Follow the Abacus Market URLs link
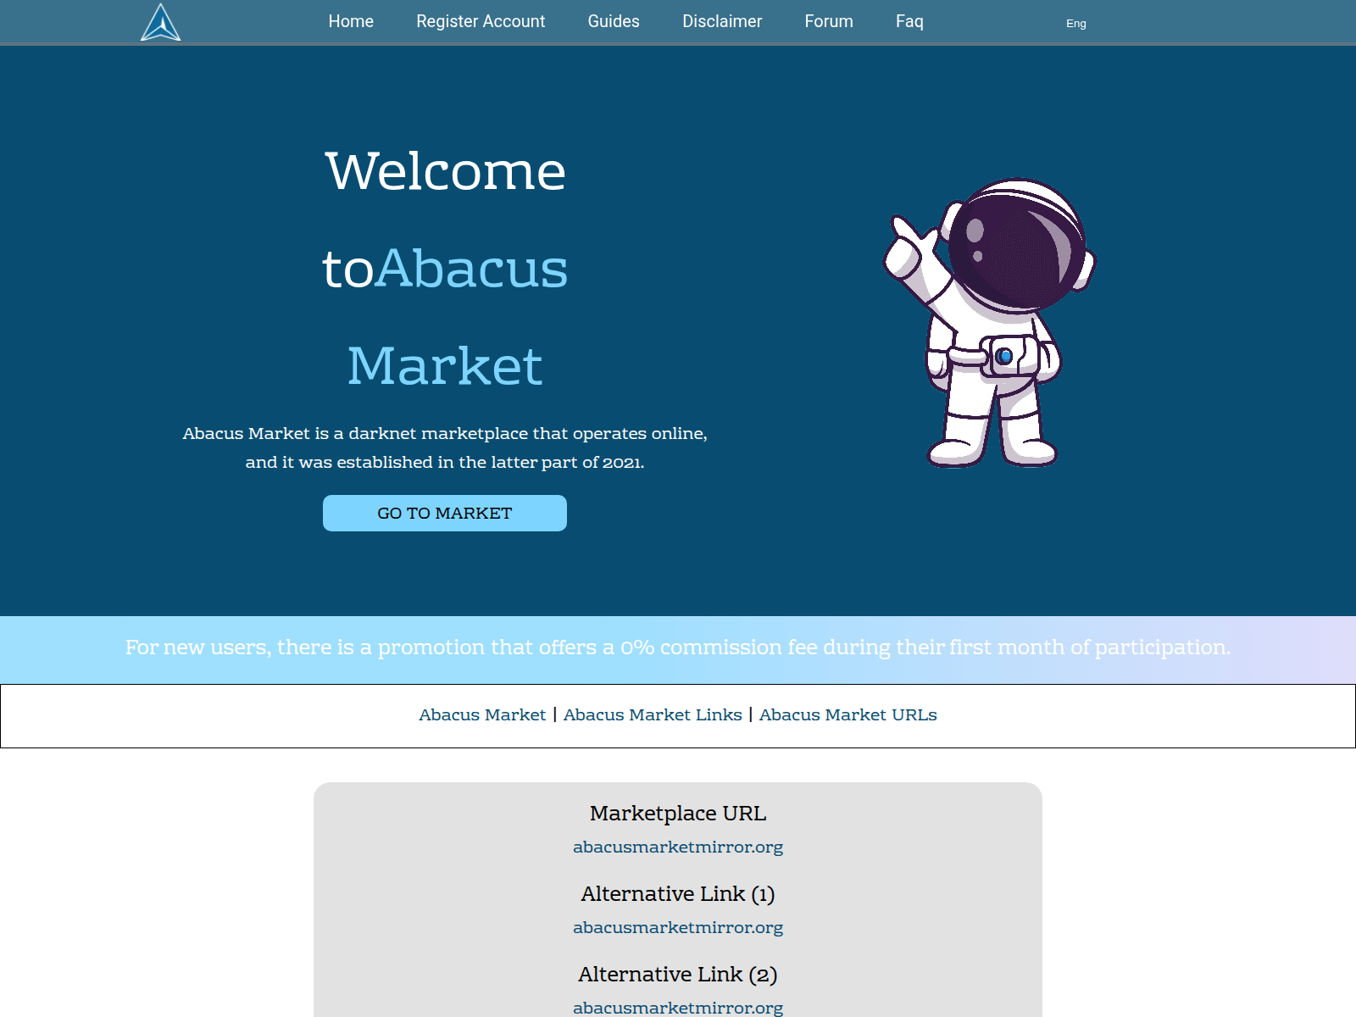 click(x=847, y=714)
